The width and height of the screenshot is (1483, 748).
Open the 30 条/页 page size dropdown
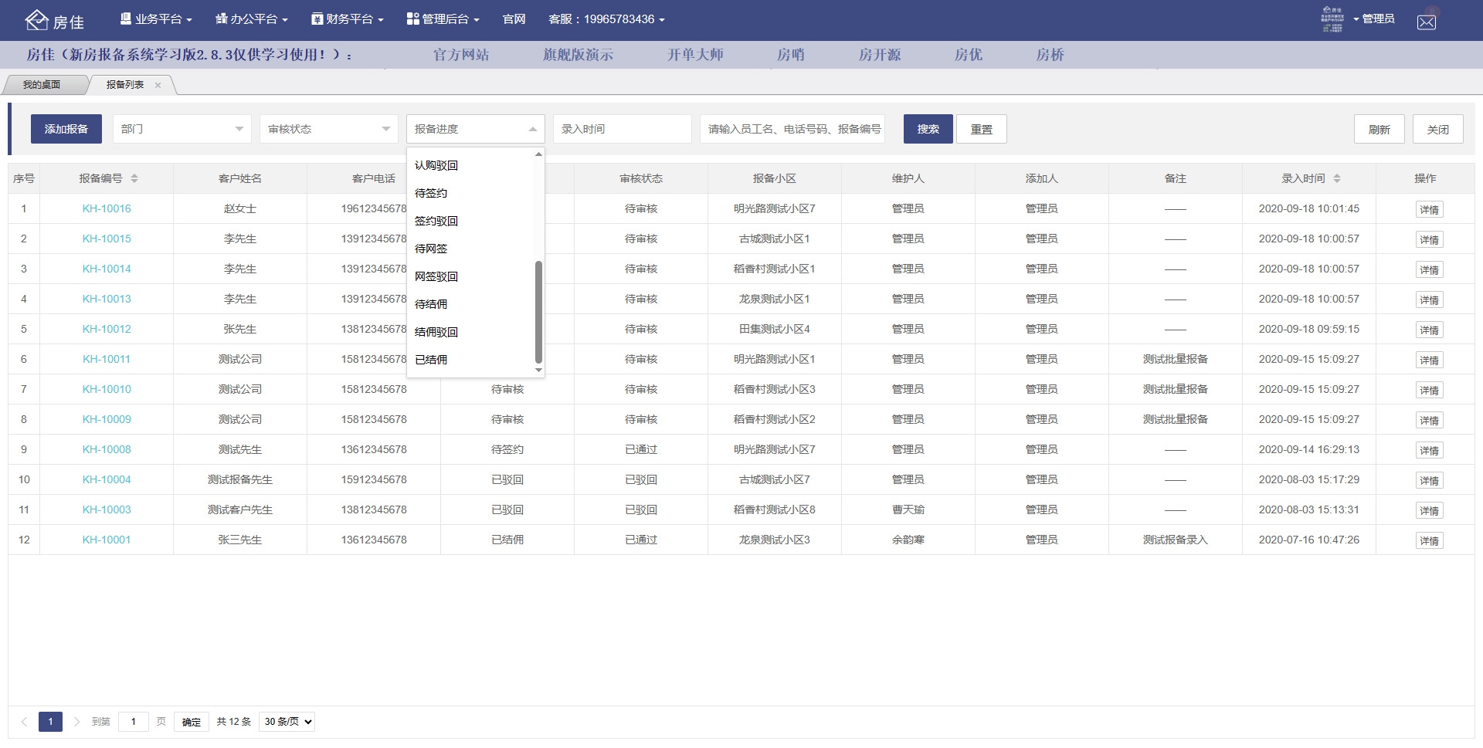[286, 722]
